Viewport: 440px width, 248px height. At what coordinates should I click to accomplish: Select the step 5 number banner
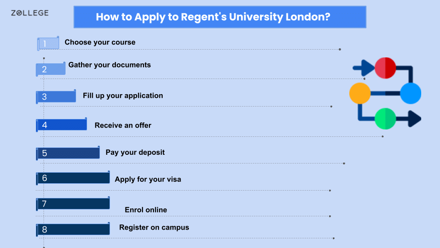pyautogui.click(x=68, y=153)
